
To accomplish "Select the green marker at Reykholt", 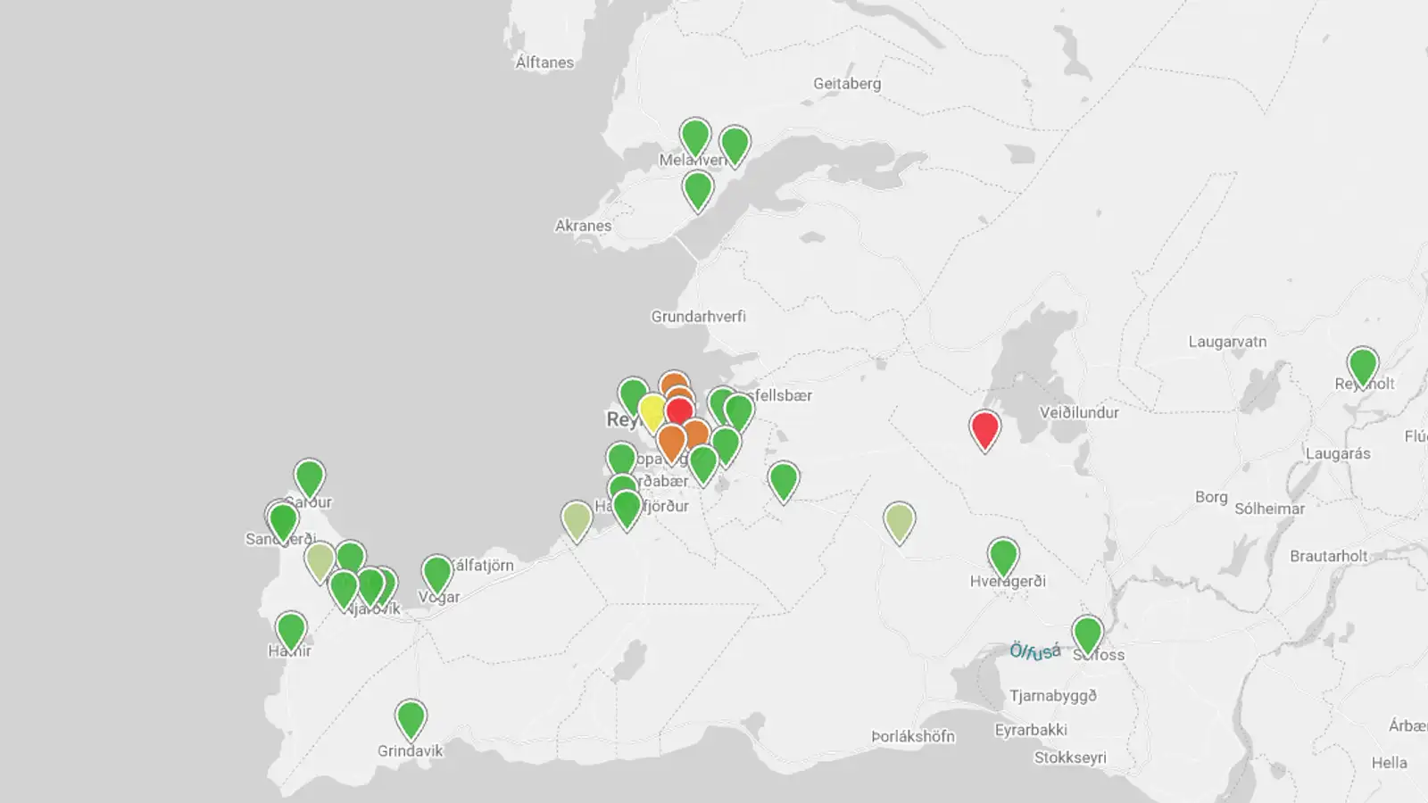I will pos(1362,365).
